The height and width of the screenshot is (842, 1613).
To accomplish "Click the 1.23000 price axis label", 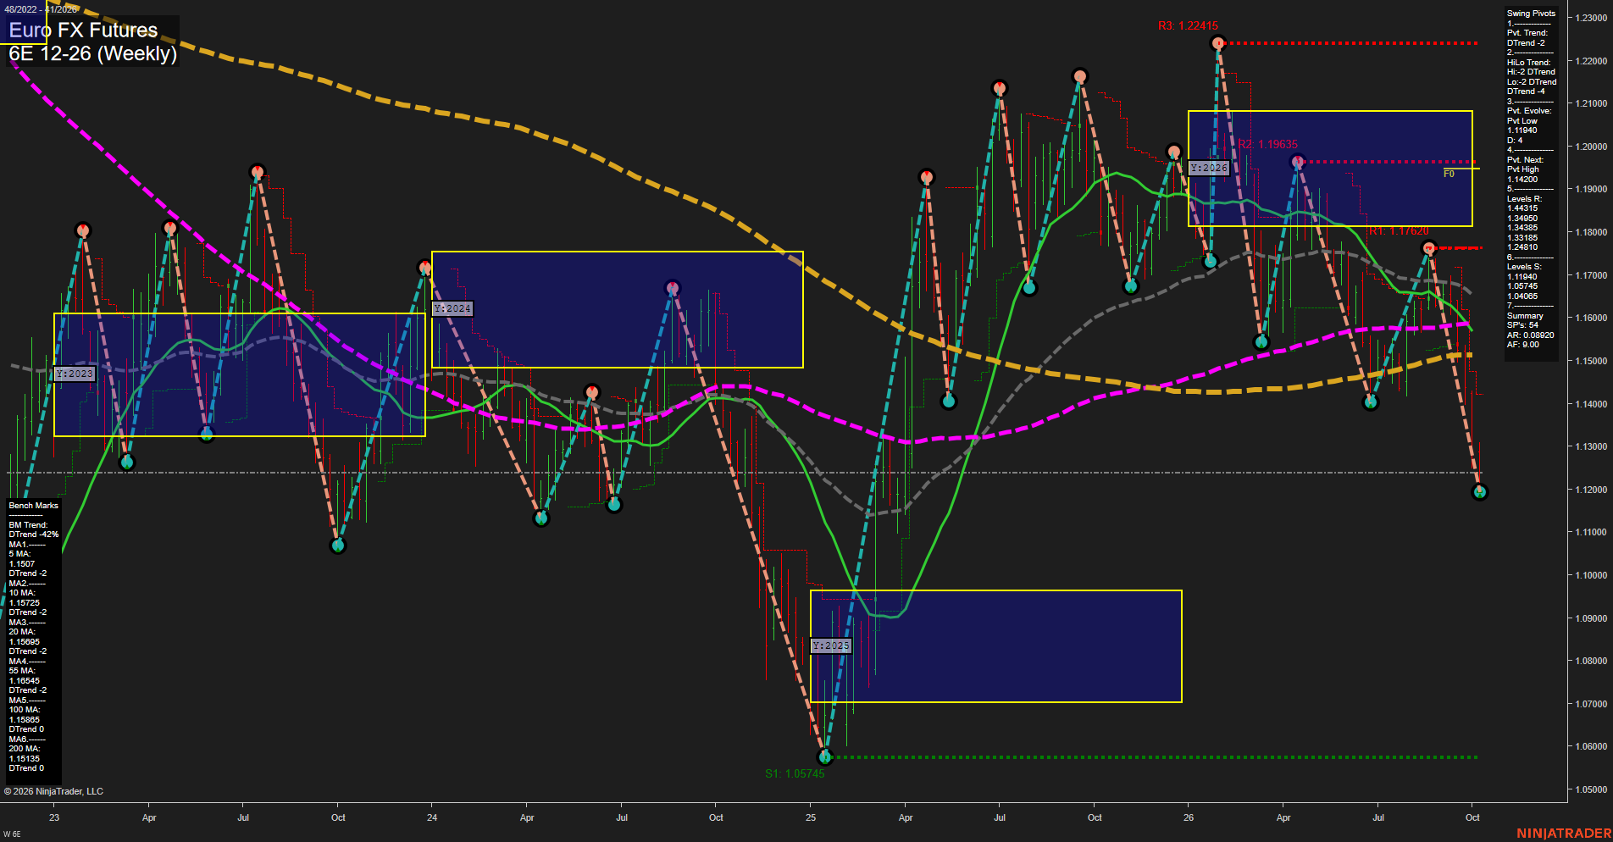I will point(1591,18).
